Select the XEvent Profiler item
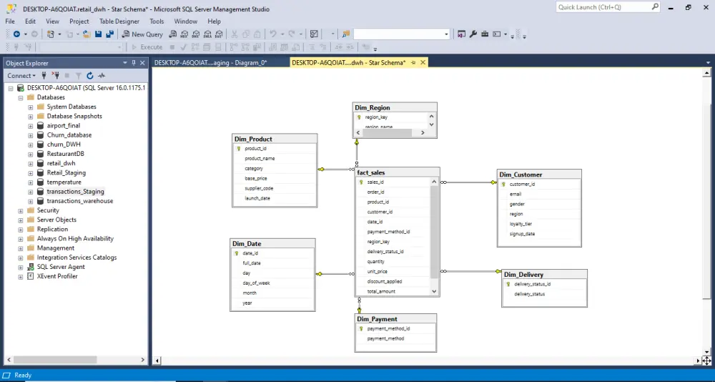Image resolution: width=715 pixels, height=382 pixels. coord(57,276)
